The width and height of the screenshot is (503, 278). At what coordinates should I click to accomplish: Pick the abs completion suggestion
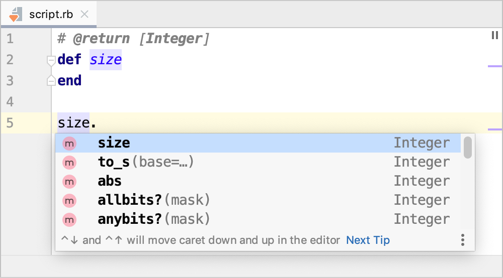[110, 181]
